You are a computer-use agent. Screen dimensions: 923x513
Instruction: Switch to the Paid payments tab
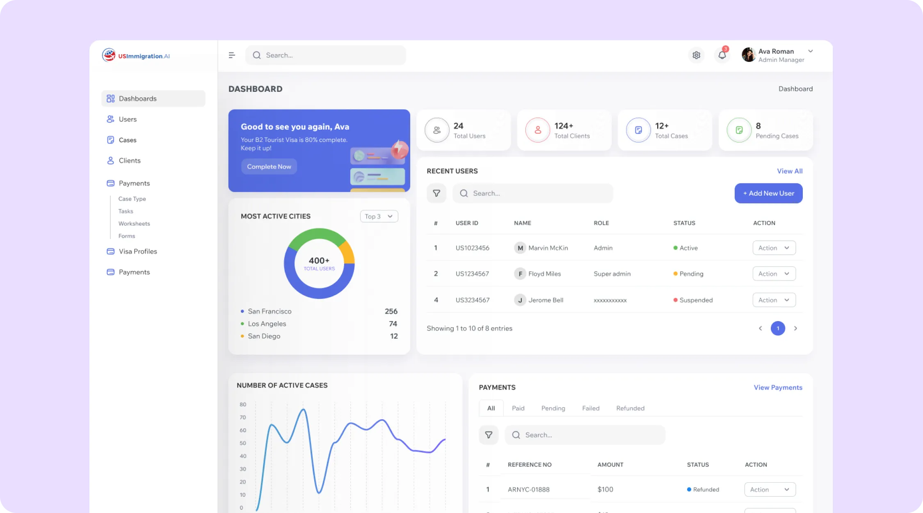tap(518, 408)
